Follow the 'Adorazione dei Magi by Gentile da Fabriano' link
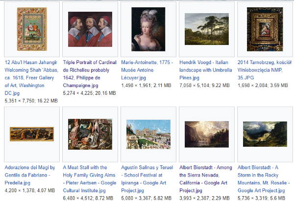294x201 pixels. click(x=30, y=175)
